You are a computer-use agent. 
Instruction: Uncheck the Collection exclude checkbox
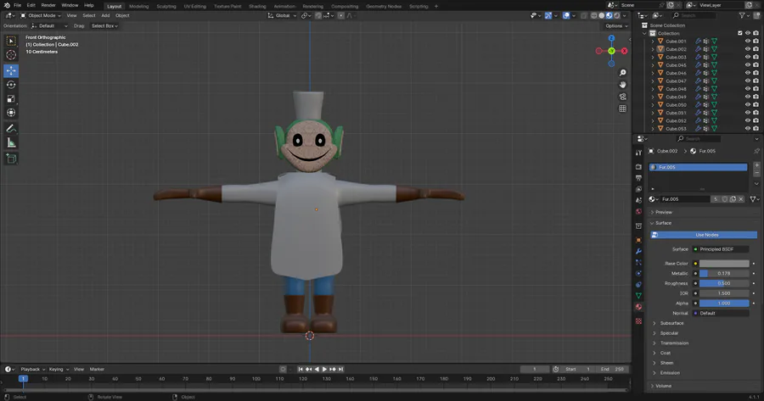point(739,33)
